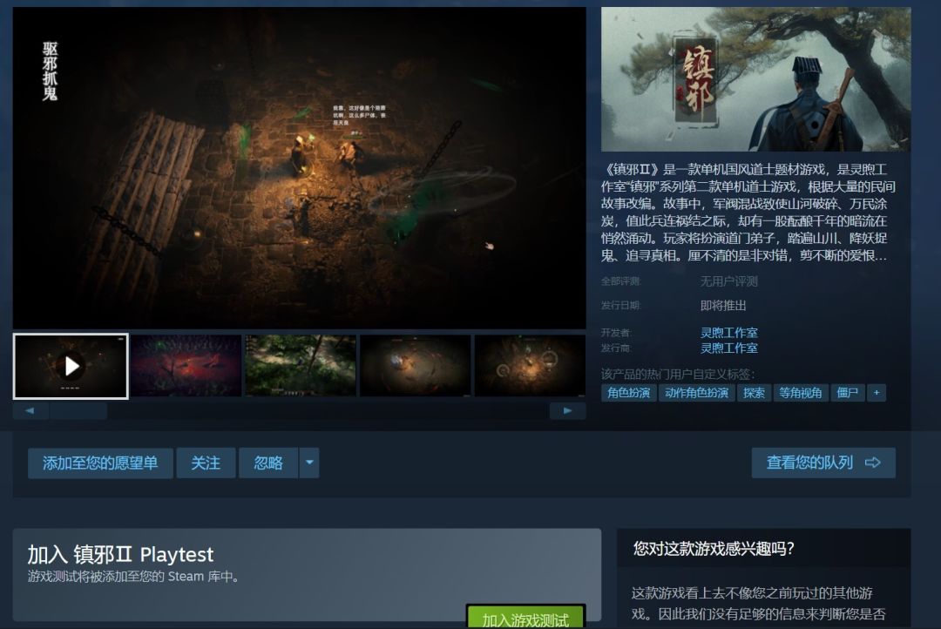Click the 您对这款游戏感兴趣吗? heading
Screen dimensions: 941x629
(714, 549)
